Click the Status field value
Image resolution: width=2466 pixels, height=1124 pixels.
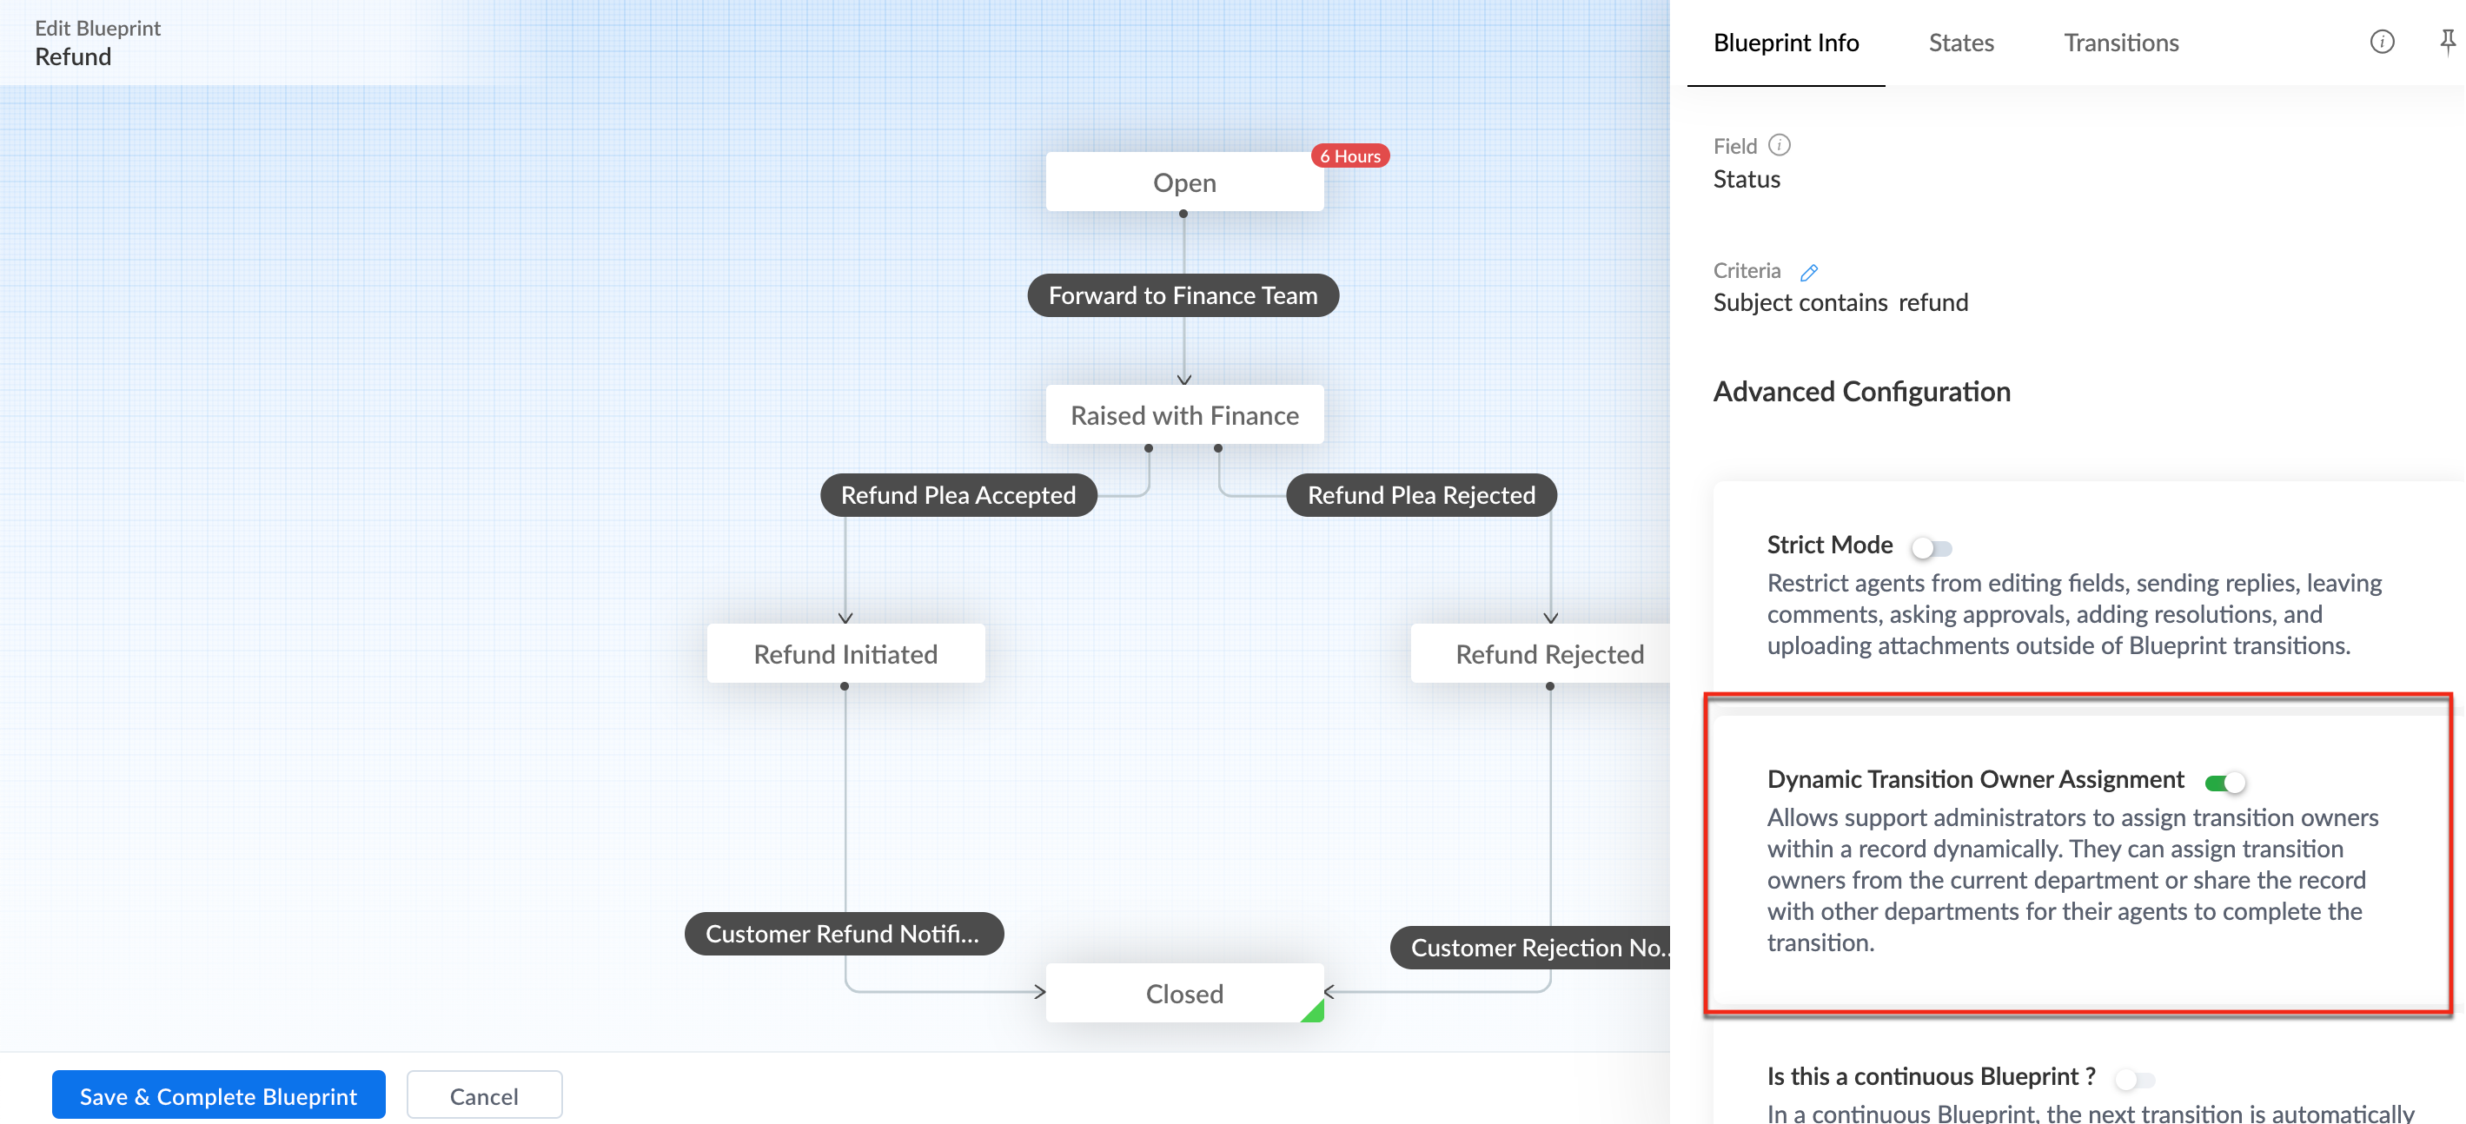point(1747,180)
